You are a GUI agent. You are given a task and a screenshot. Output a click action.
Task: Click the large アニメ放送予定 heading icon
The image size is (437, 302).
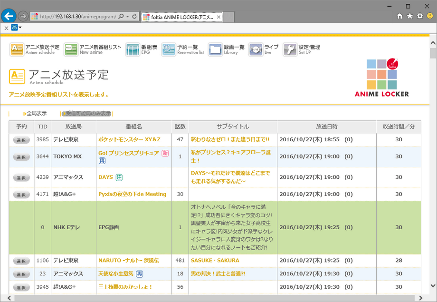[x=17, y=77]
